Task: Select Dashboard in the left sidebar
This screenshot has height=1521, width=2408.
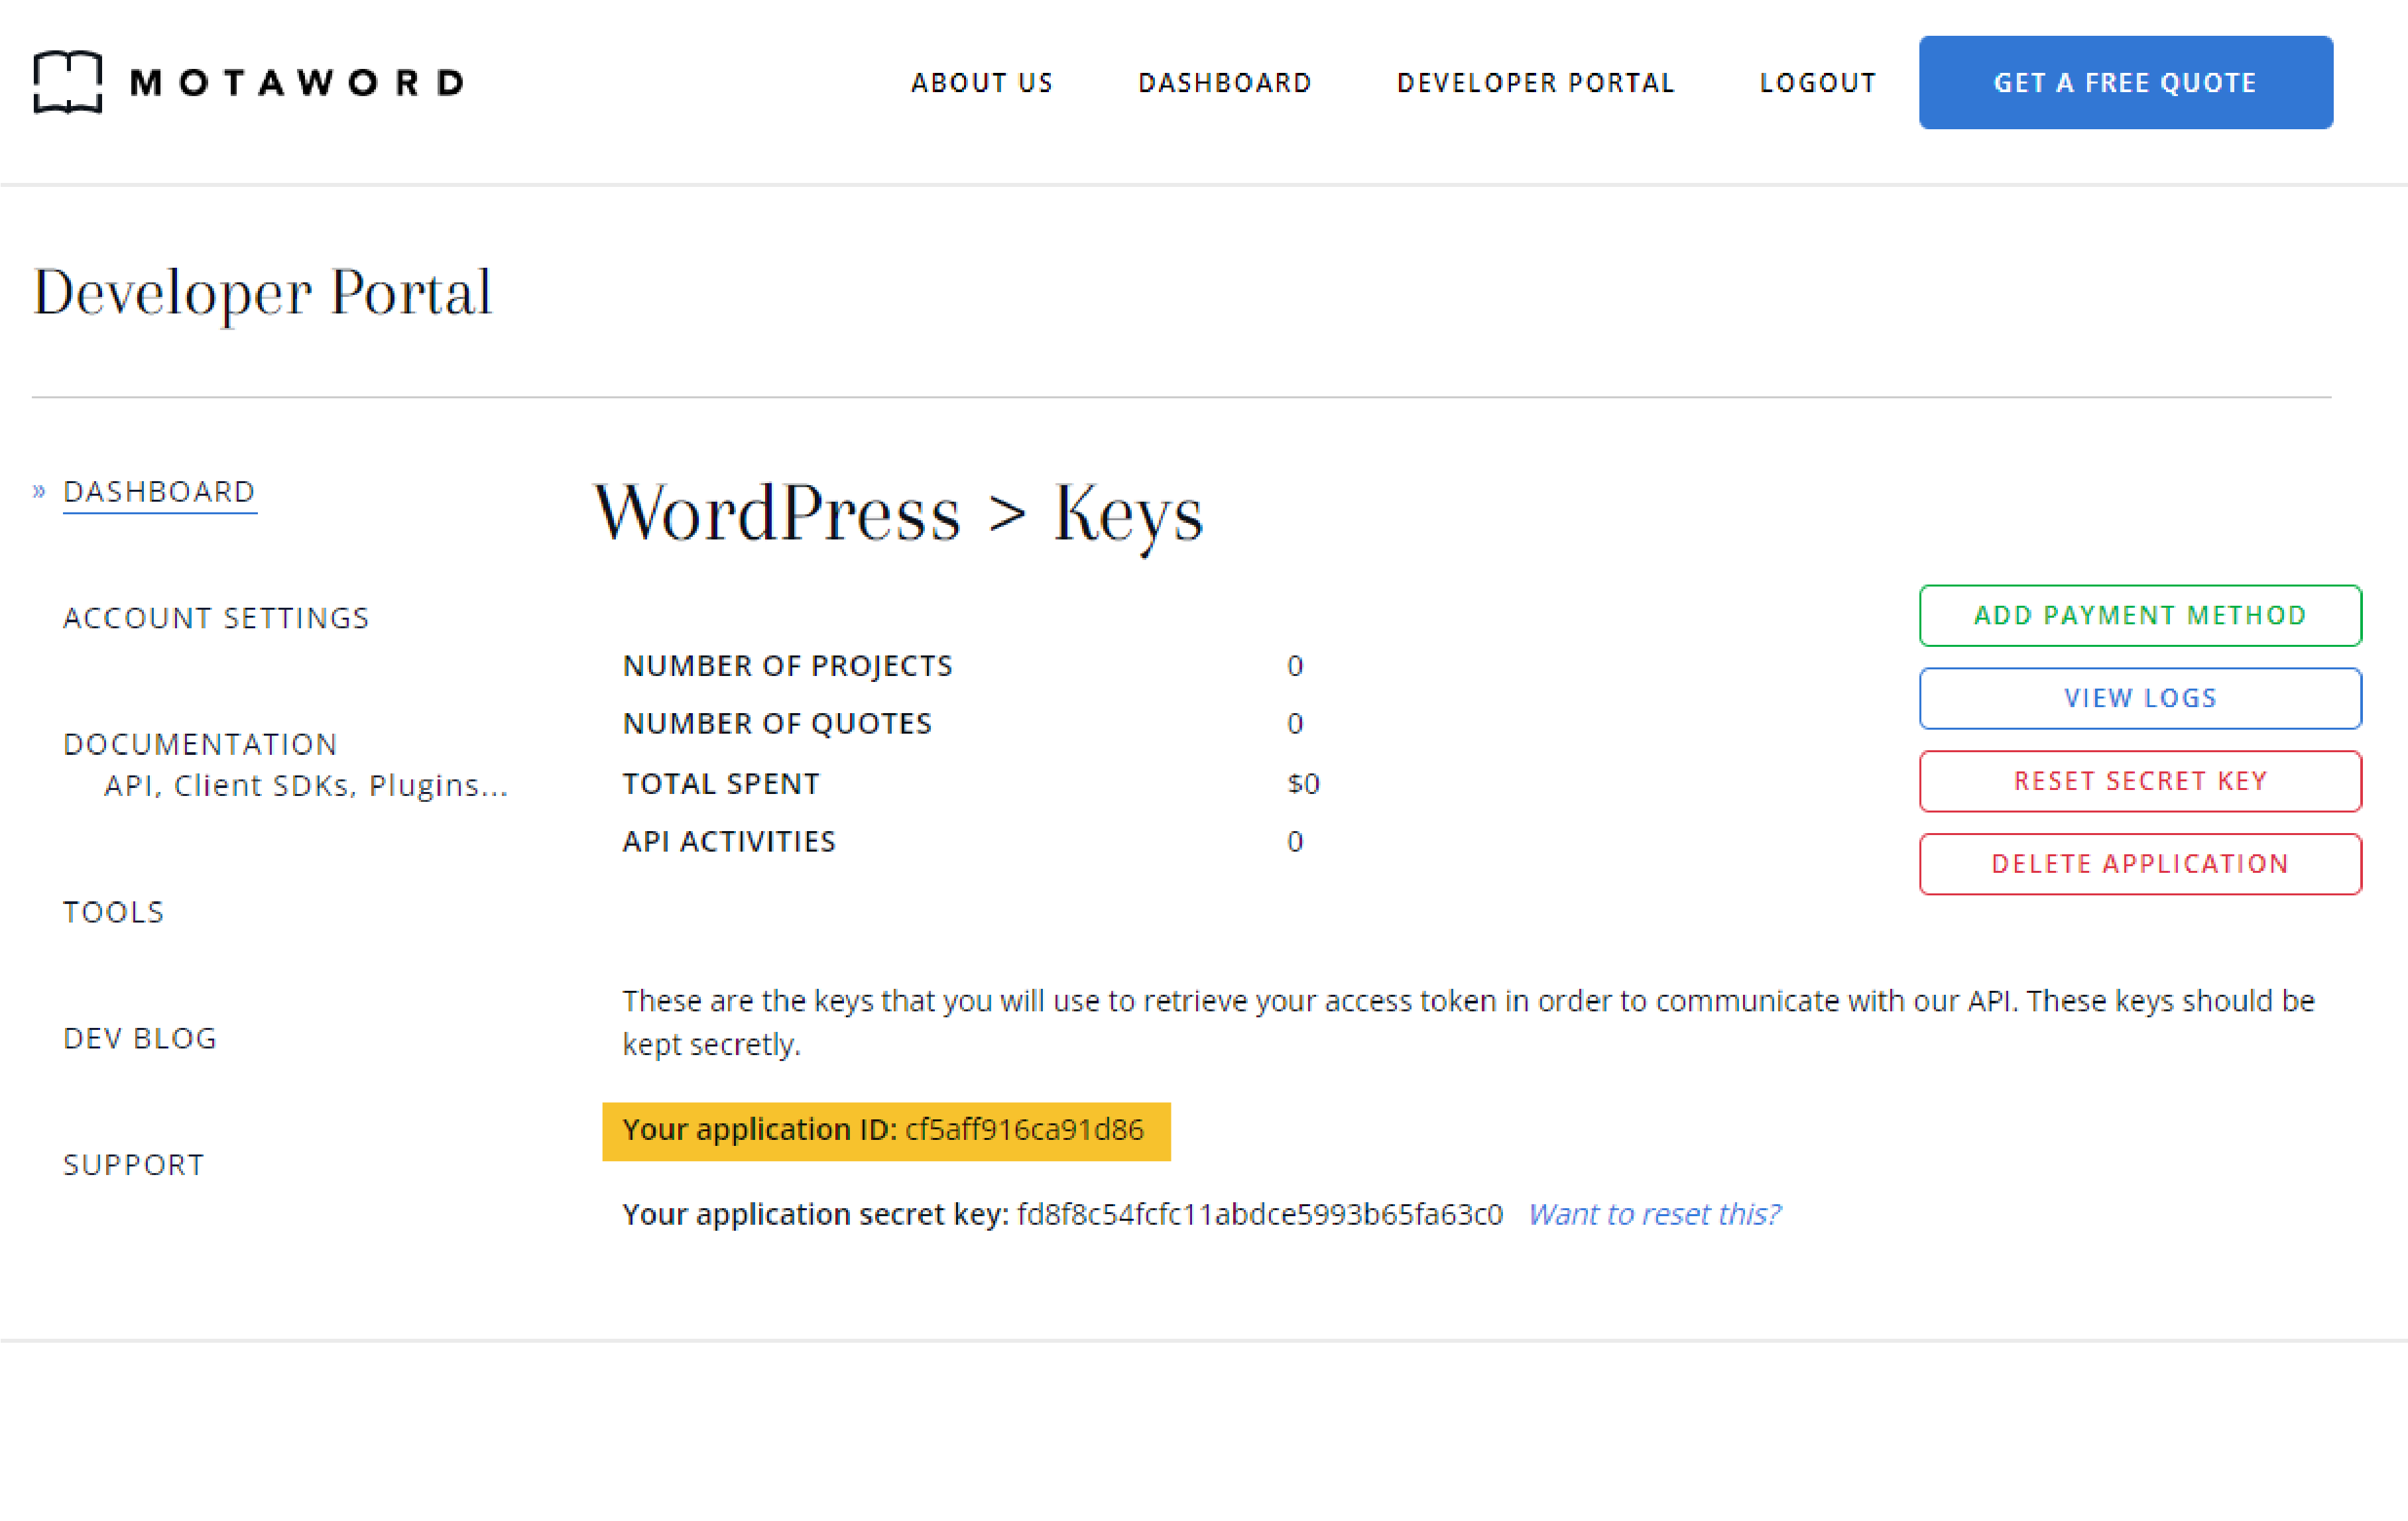Action: [x=159, y=492]
